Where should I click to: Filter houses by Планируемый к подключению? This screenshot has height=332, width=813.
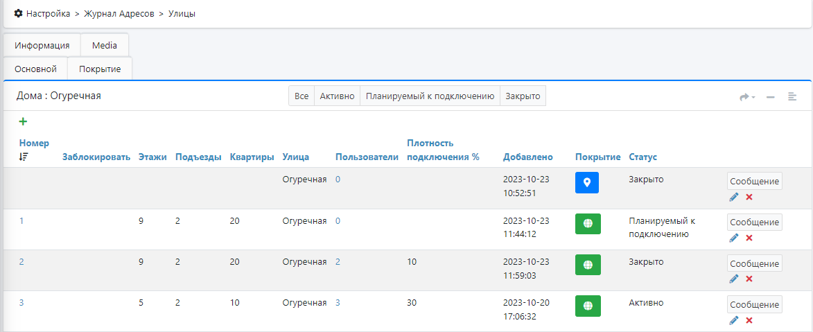[x=429, y=96]
